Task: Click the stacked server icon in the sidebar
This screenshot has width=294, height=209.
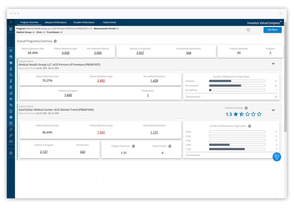Action: pos(11,29)
